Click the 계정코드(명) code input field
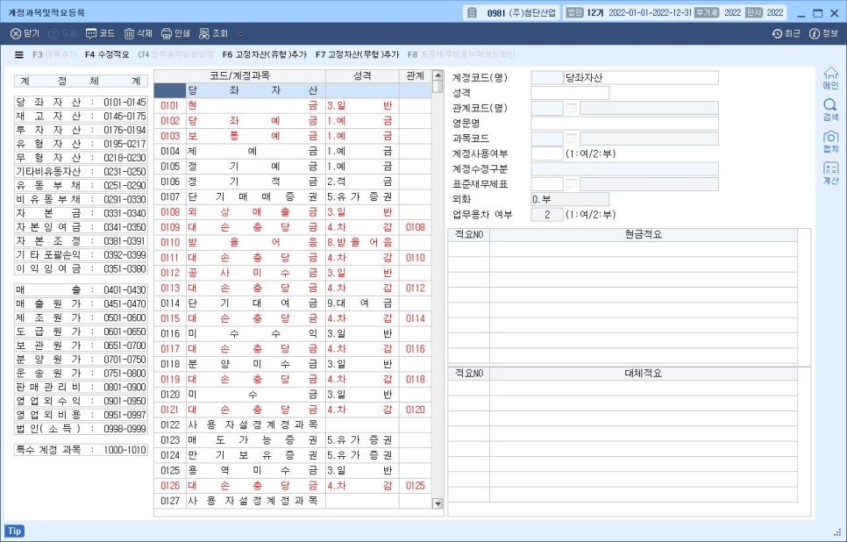Viewport: 847px width, 542px height. [x=546, y=78]
